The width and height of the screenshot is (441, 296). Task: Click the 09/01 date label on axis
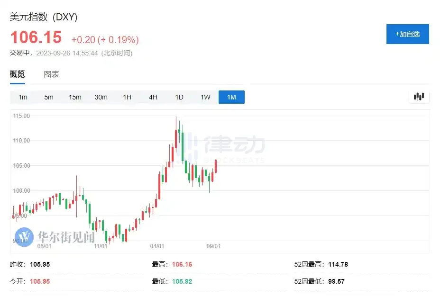[x=214, y=246]
